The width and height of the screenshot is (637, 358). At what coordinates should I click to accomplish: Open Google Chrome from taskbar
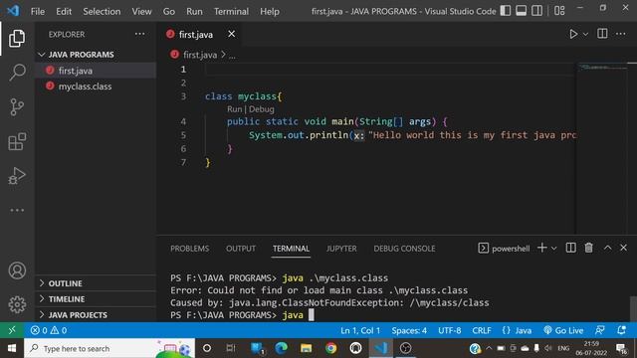click(x=331, y=348)
